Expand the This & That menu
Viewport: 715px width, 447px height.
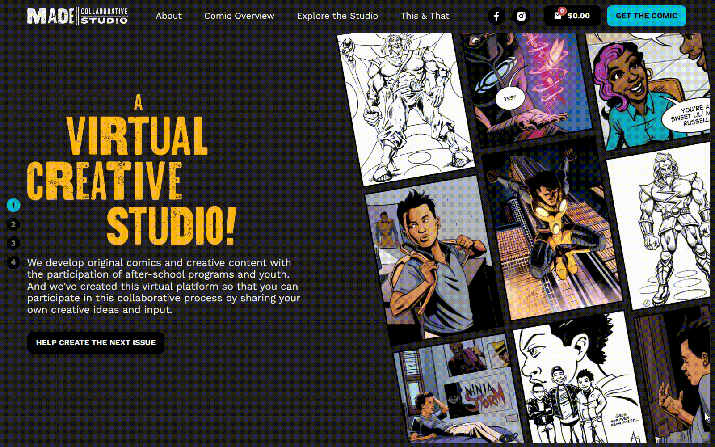(425, 16)
